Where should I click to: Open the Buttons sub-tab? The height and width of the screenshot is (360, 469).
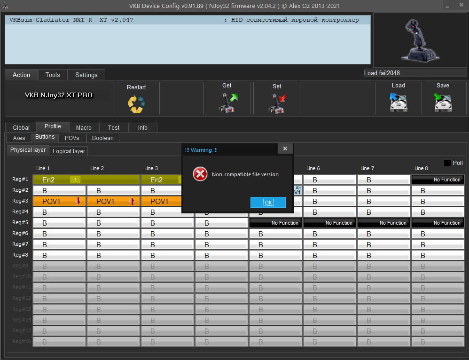[45, 137]
